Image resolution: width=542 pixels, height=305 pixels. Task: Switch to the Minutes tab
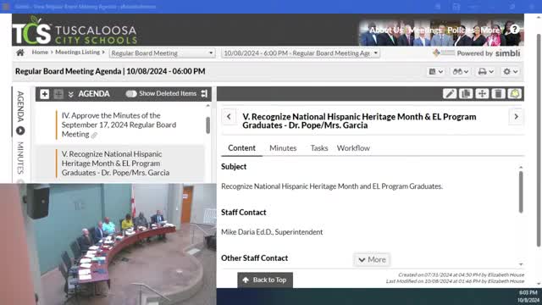click(x=283, y=148)
